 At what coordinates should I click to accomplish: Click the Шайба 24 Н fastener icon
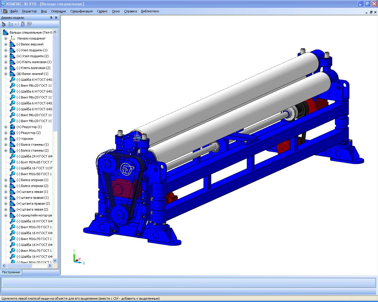pos(12,156)
